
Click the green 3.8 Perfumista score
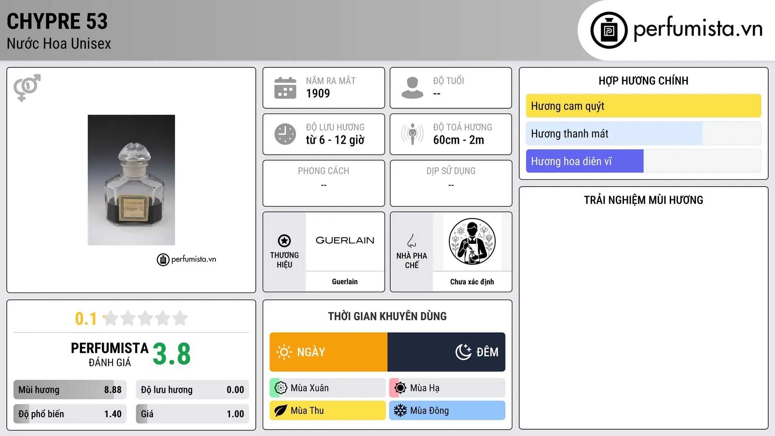pyautogui.click(x=172, y=354)
